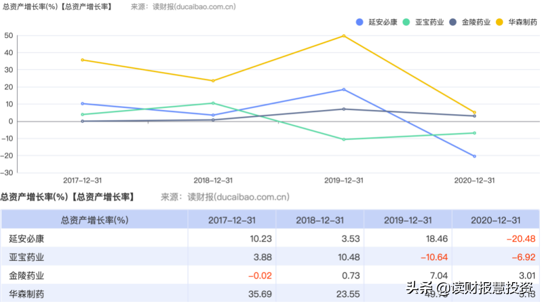Click red table value -20.48
This screenshot has height=304, width=542.
pyautogui.click(x=521, y=239)
